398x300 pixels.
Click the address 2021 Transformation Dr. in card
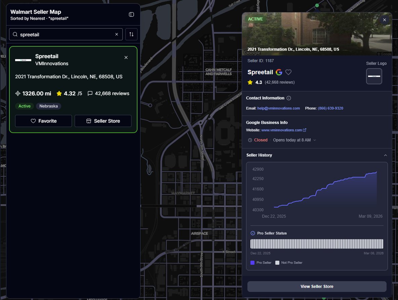69,77
